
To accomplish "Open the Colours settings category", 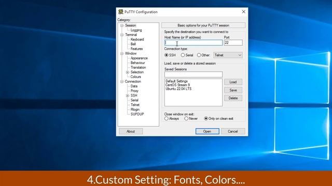I will [x=136, y=77].
